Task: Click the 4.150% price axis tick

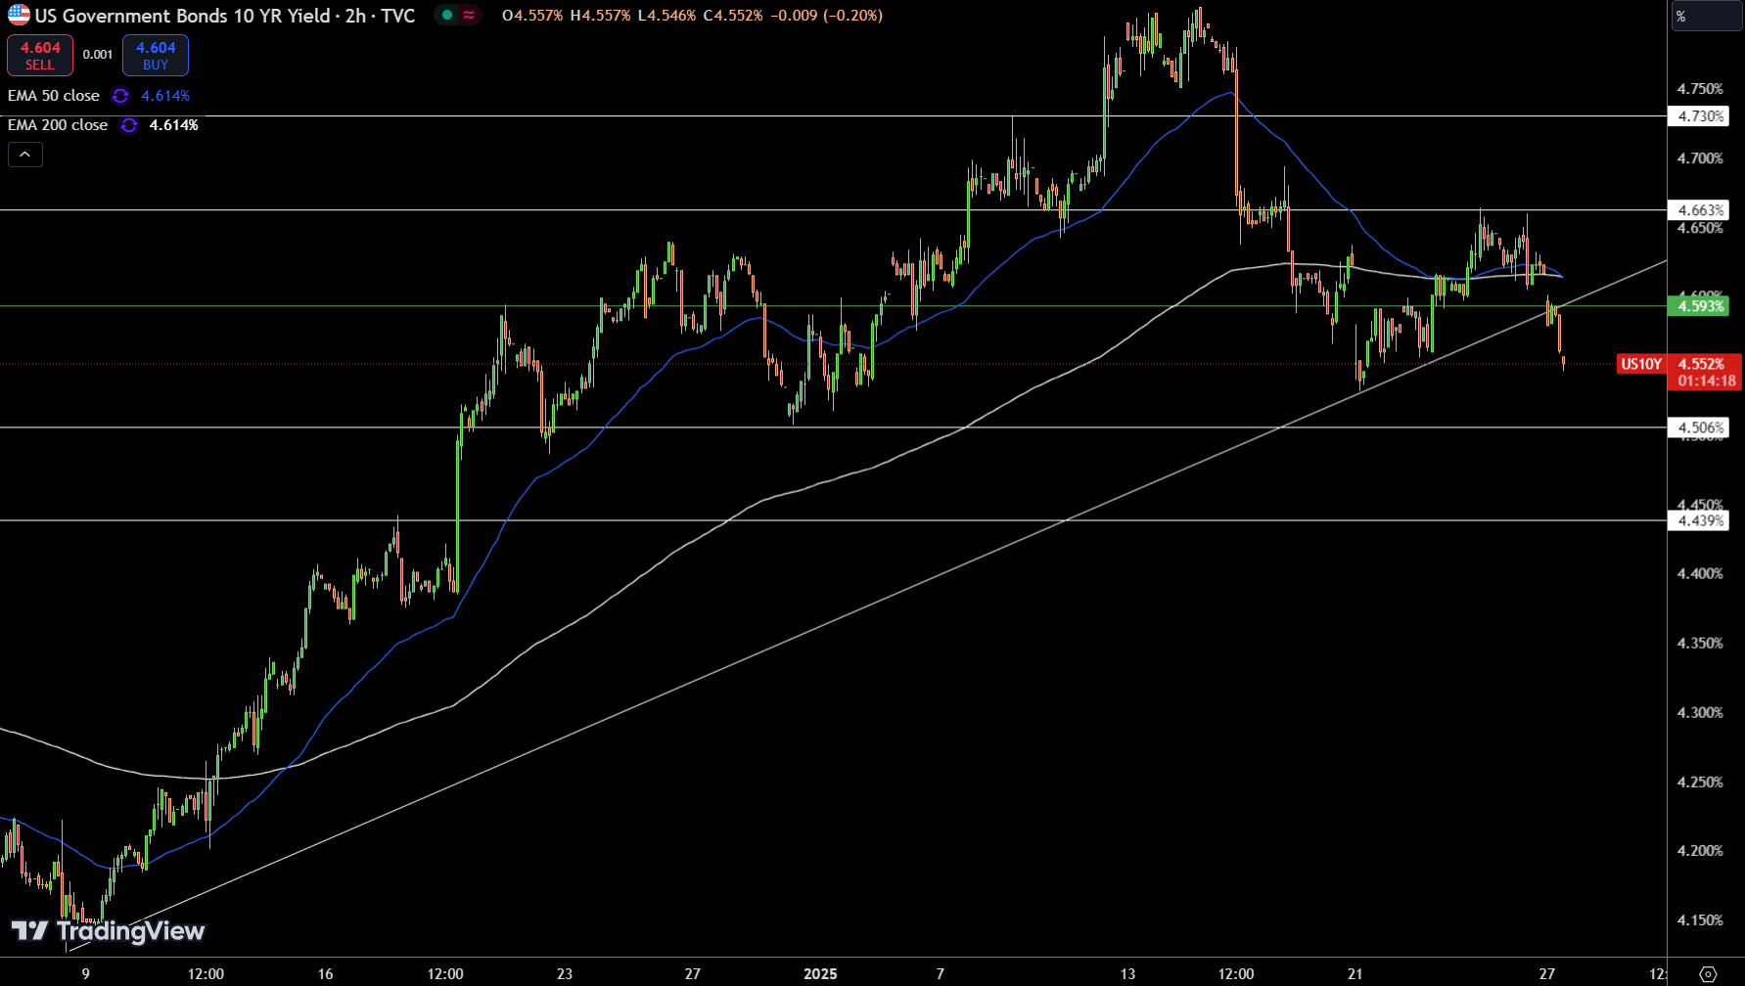Action: click(1700, 920)
